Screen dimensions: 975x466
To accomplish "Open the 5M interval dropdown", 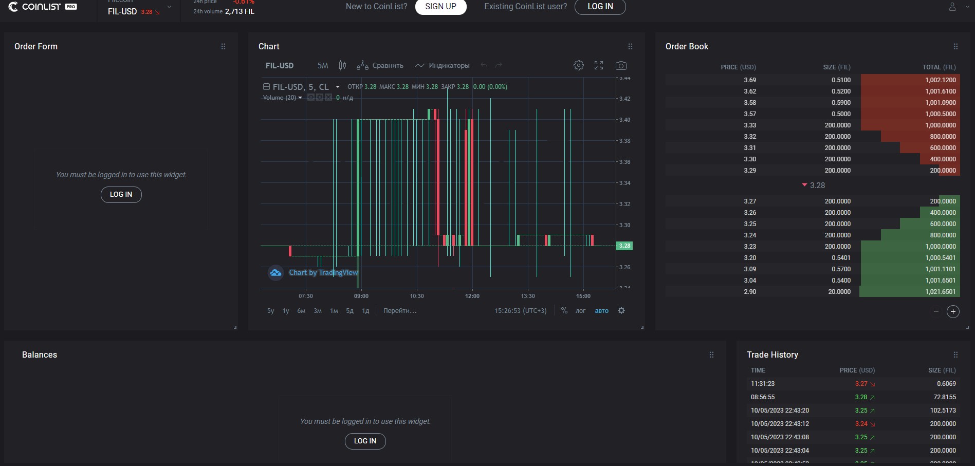I will click(x=323, y=66).
